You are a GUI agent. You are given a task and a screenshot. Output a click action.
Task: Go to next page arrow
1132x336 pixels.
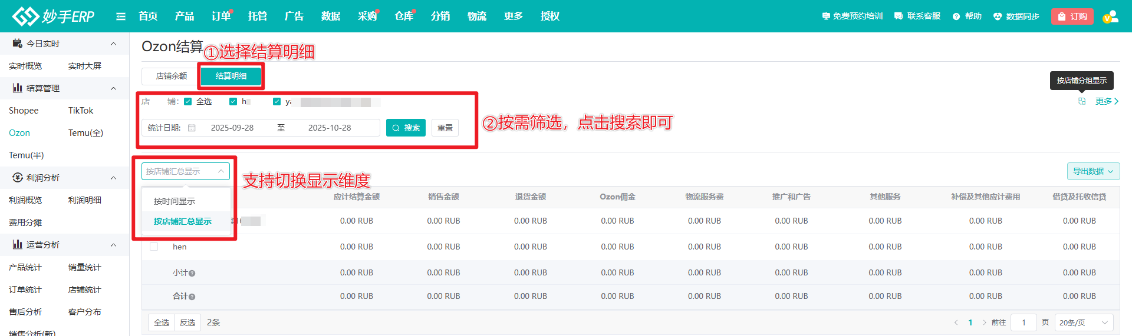(x=985, y=322)
